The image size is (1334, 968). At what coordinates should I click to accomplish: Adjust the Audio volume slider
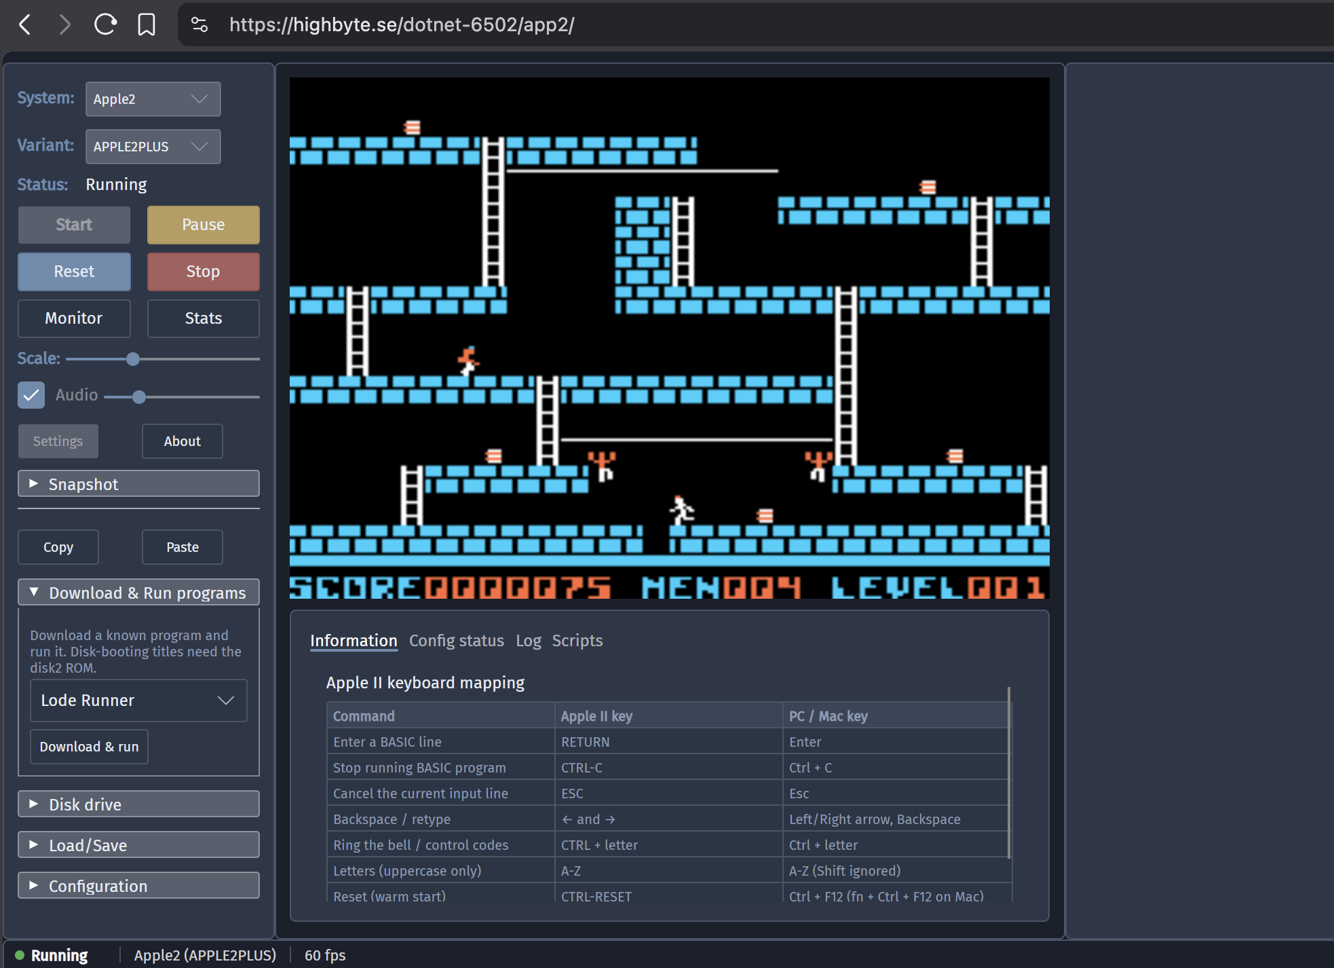click(182, 397)
